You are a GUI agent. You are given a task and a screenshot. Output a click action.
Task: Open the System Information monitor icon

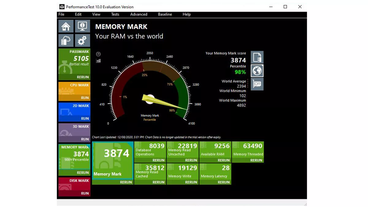click(x=82, y=26)
